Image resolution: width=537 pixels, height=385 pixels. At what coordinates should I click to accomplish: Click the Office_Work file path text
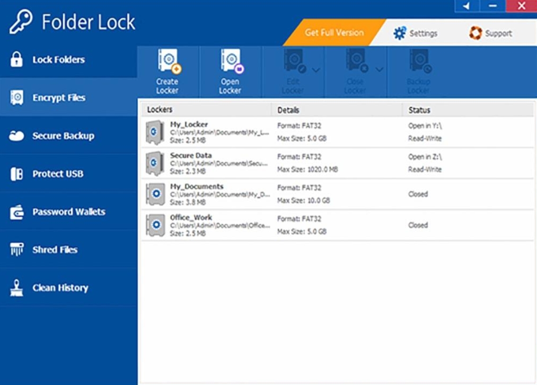tap(220, 225)
